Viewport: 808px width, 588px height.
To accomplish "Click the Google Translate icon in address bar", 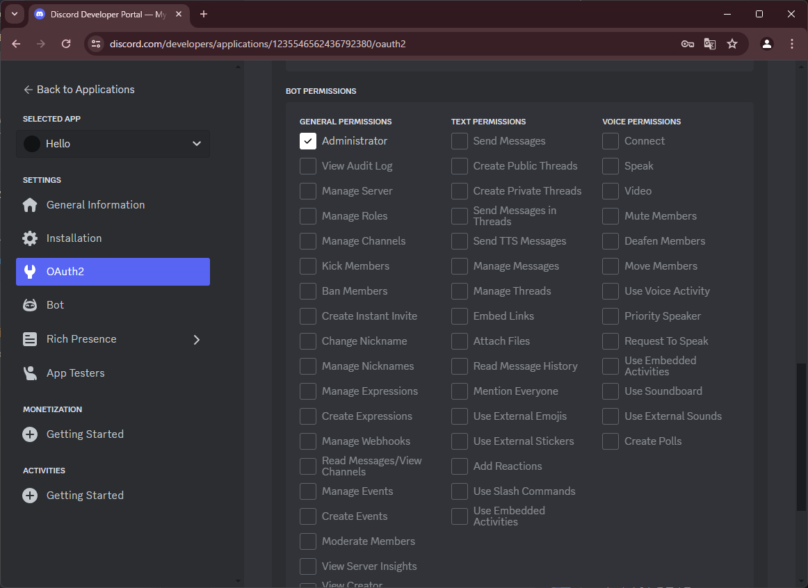I will click(x=709, y=43).
